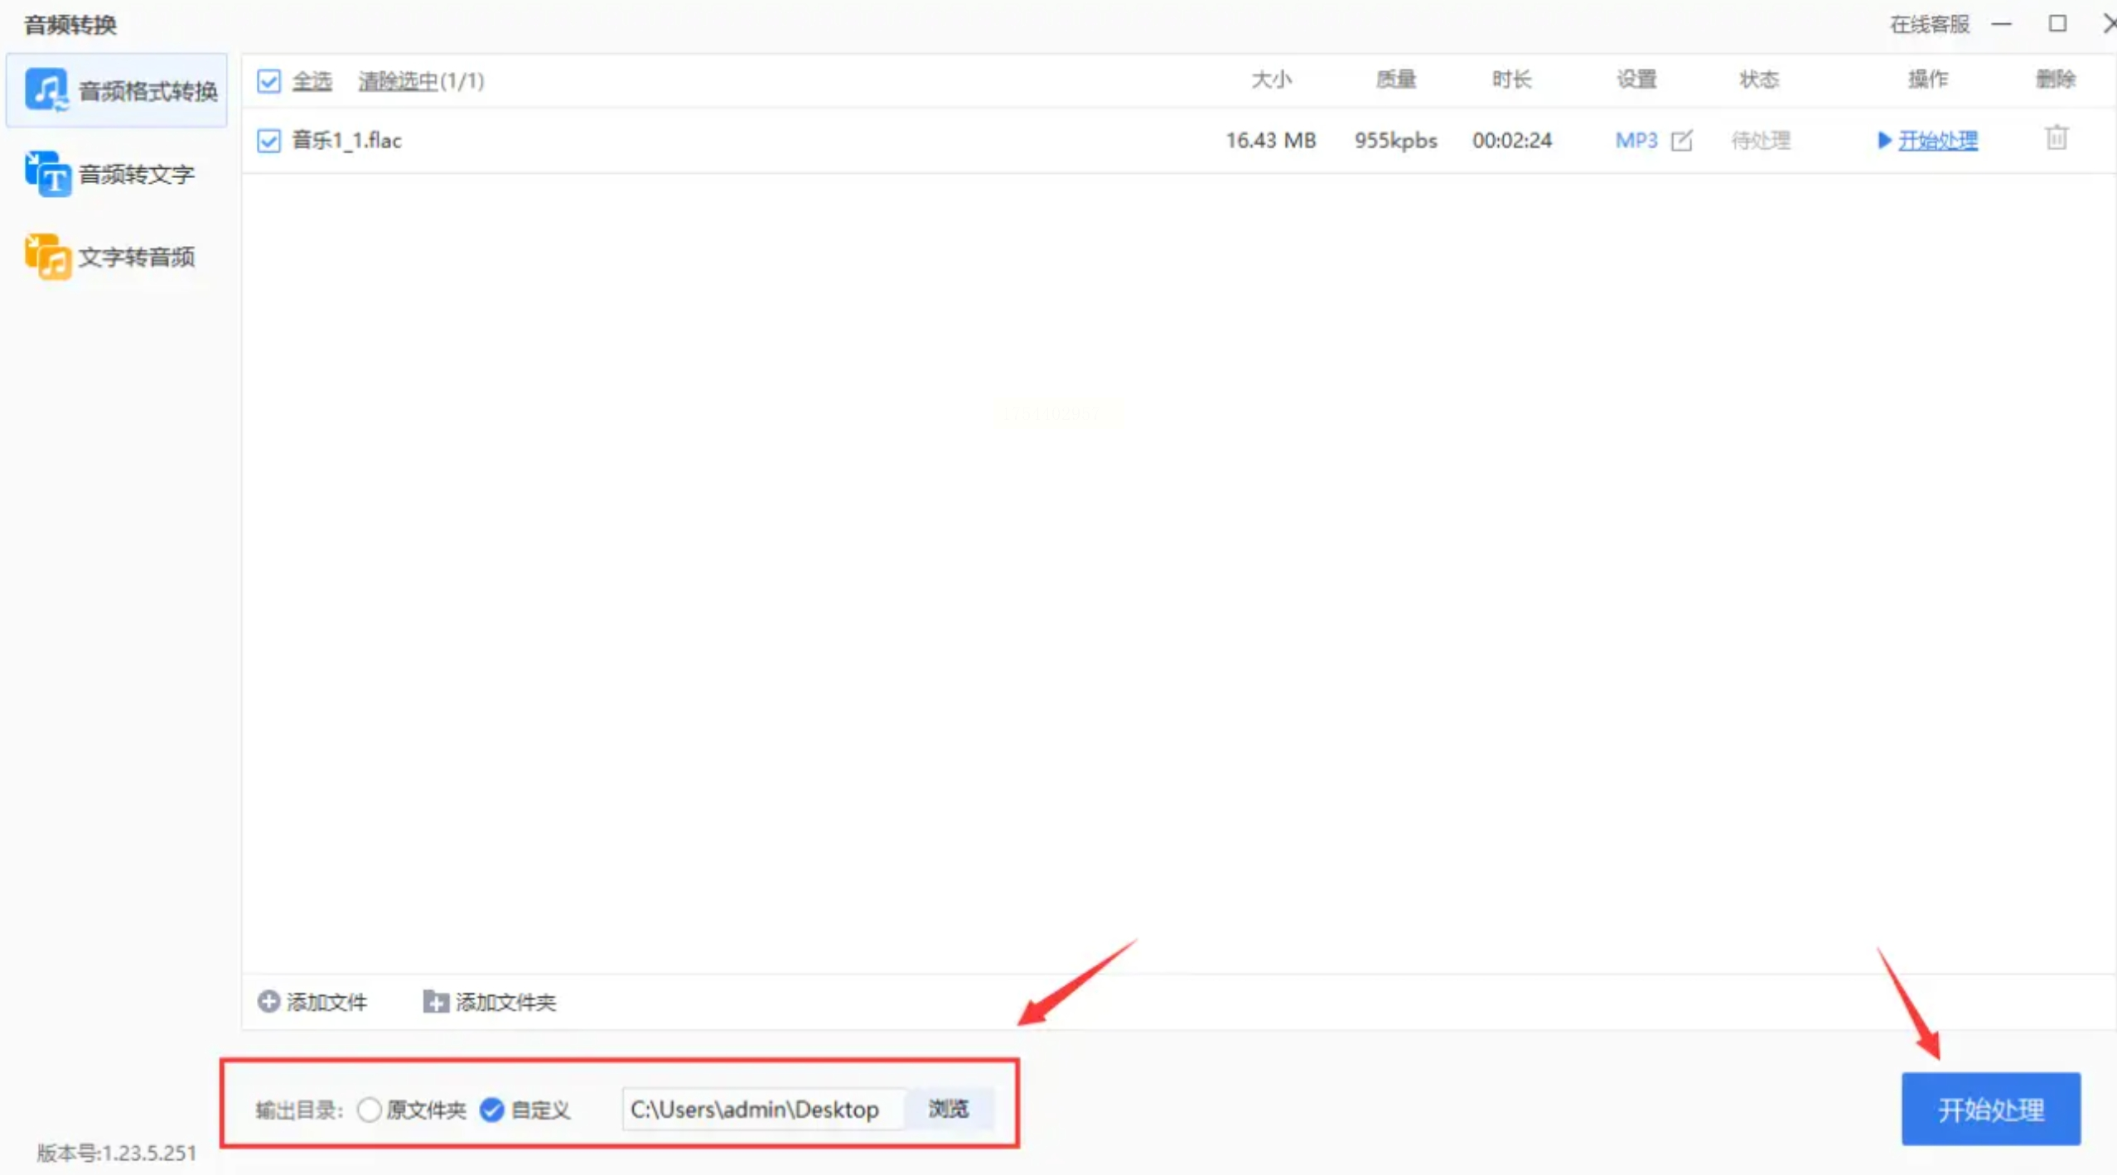Screen dimensions: 2117x1175
Task: Click the plus icon for 添加文件
Action: [x=268, y=1001]
